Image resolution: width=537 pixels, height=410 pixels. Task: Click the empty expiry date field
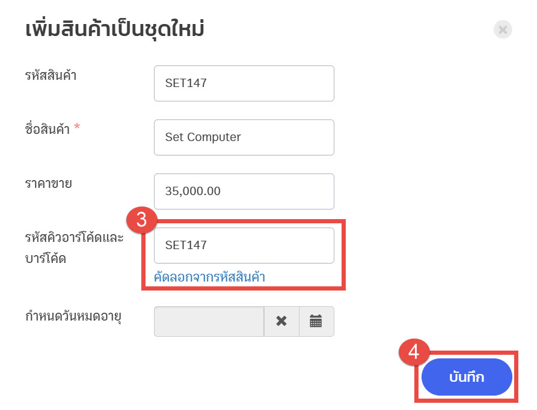209,321
